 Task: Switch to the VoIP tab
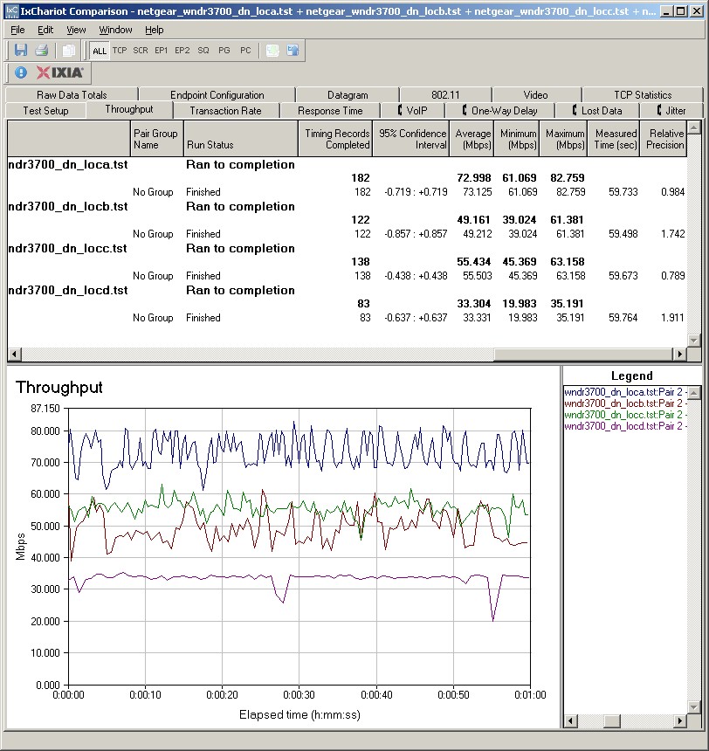click(412, 111)
